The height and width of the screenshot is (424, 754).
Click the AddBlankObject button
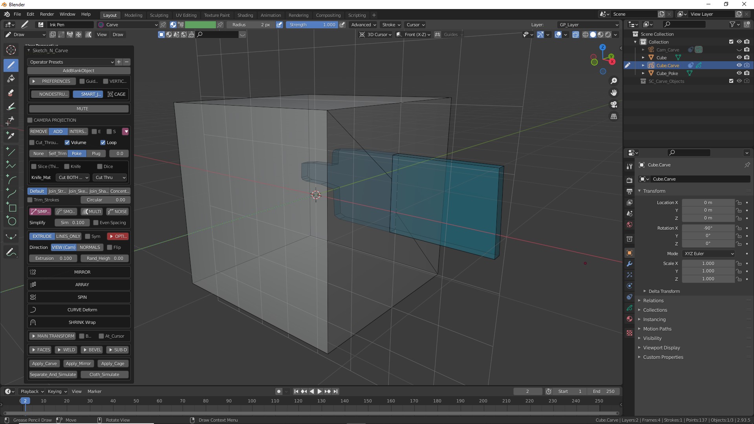[79, 71]
